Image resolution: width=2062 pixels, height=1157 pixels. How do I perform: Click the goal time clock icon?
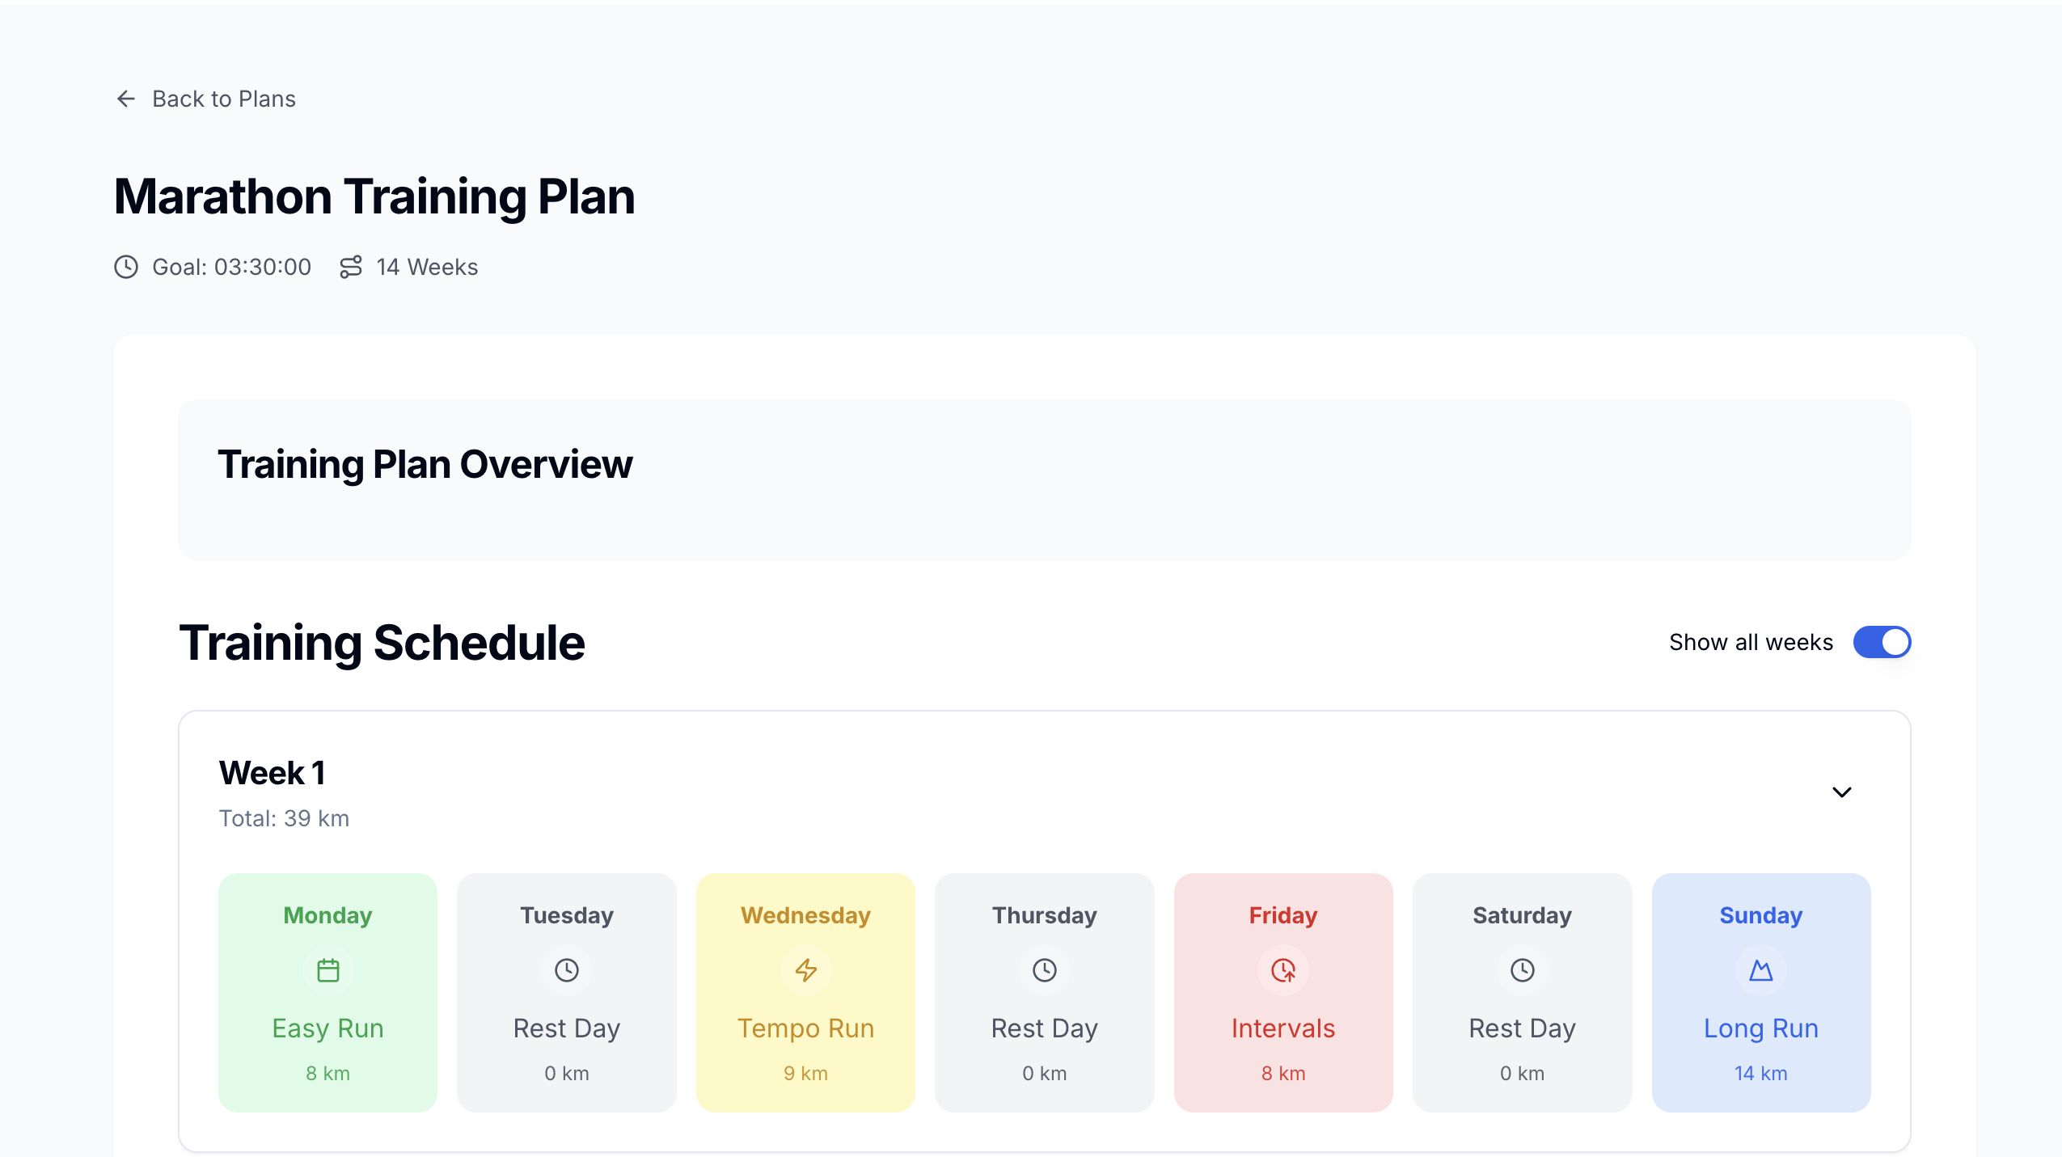click(126, 267)
